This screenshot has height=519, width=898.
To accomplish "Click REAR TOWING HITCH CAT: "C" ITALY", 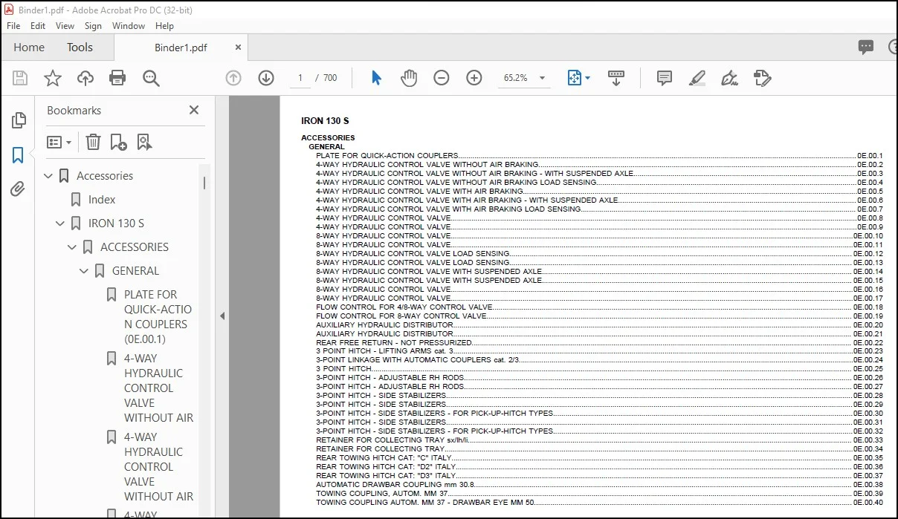I will 384,458.
